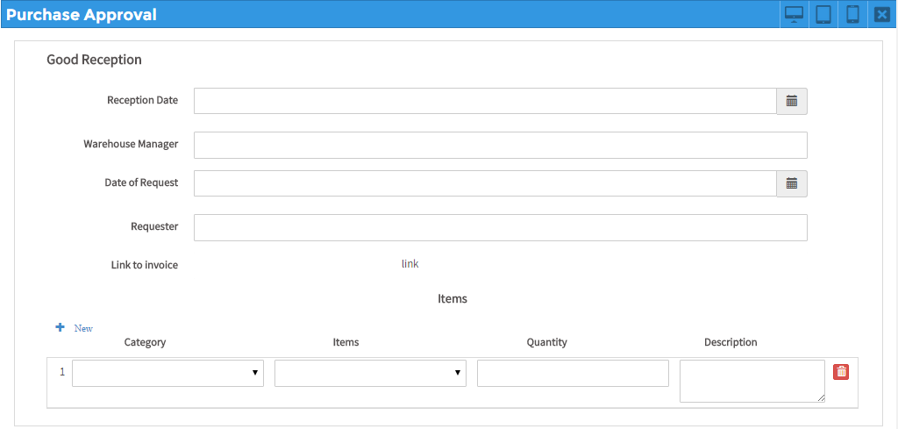
Task: Click the Date of Request input field
Action: tap(484, 183)
